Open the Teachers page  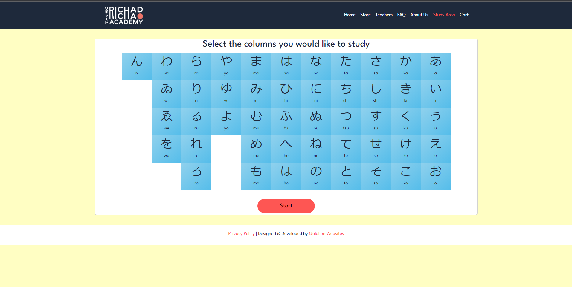coord(384,15)
